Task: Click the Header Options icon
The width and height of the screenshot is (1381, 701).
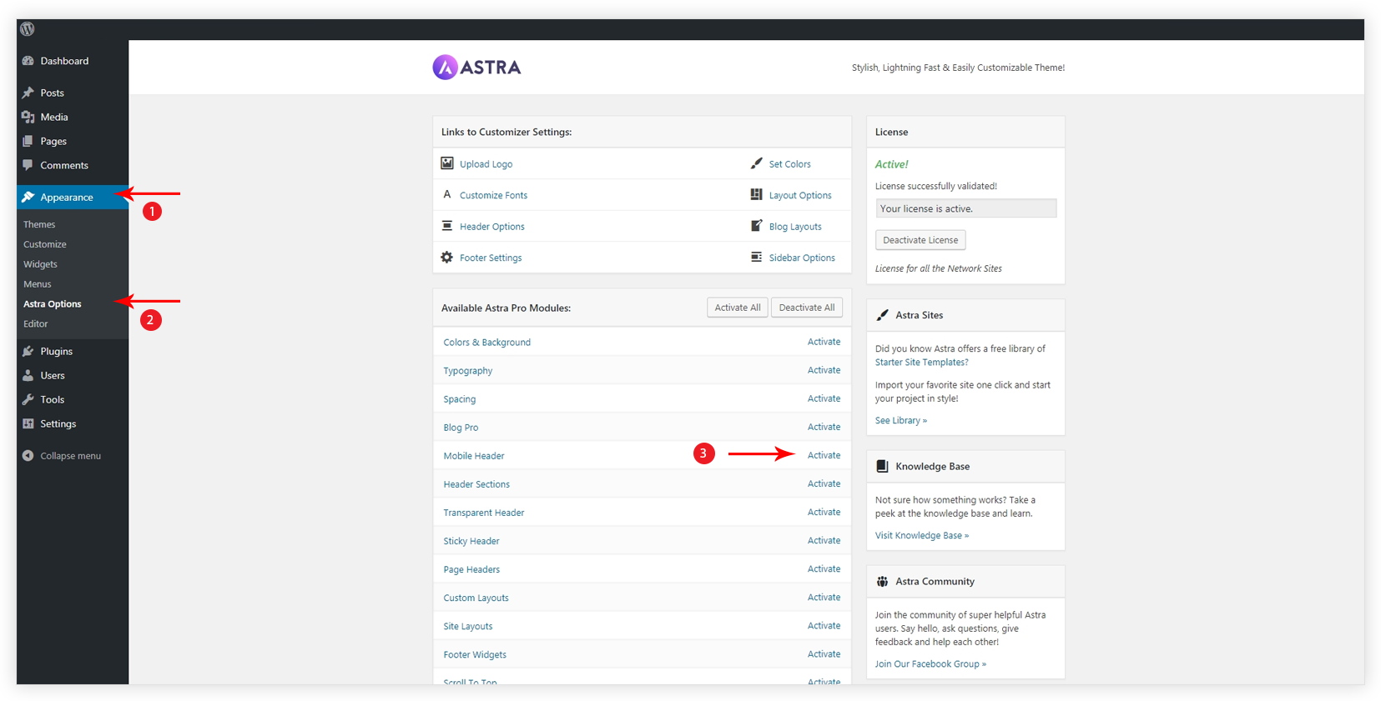Action: (447, 226)
